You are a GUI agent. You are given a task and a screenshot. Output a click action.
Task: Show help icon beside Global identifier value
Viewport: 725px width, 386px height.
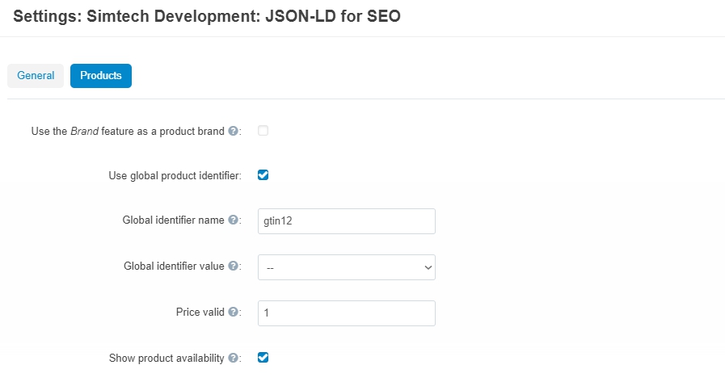point(234,266)
